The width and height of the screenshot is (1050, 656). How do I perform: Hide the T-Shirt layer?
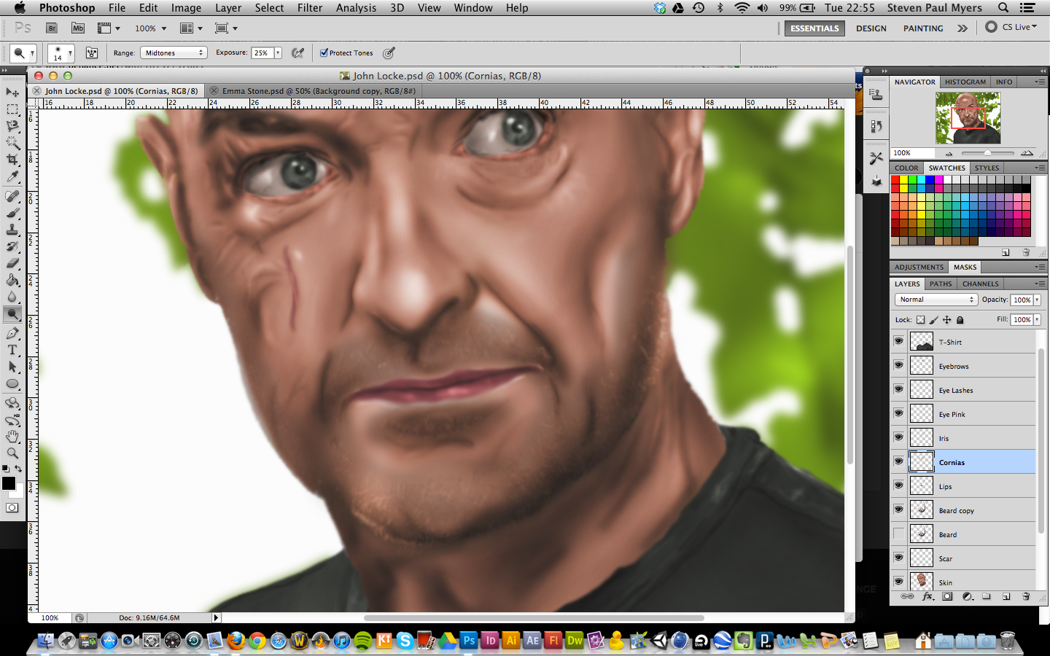[x=898, y=341]
